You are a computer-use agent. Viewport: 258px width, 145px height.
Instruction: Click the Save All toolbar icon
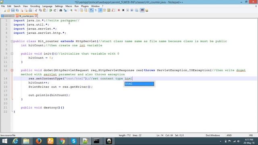click(17, 10)
